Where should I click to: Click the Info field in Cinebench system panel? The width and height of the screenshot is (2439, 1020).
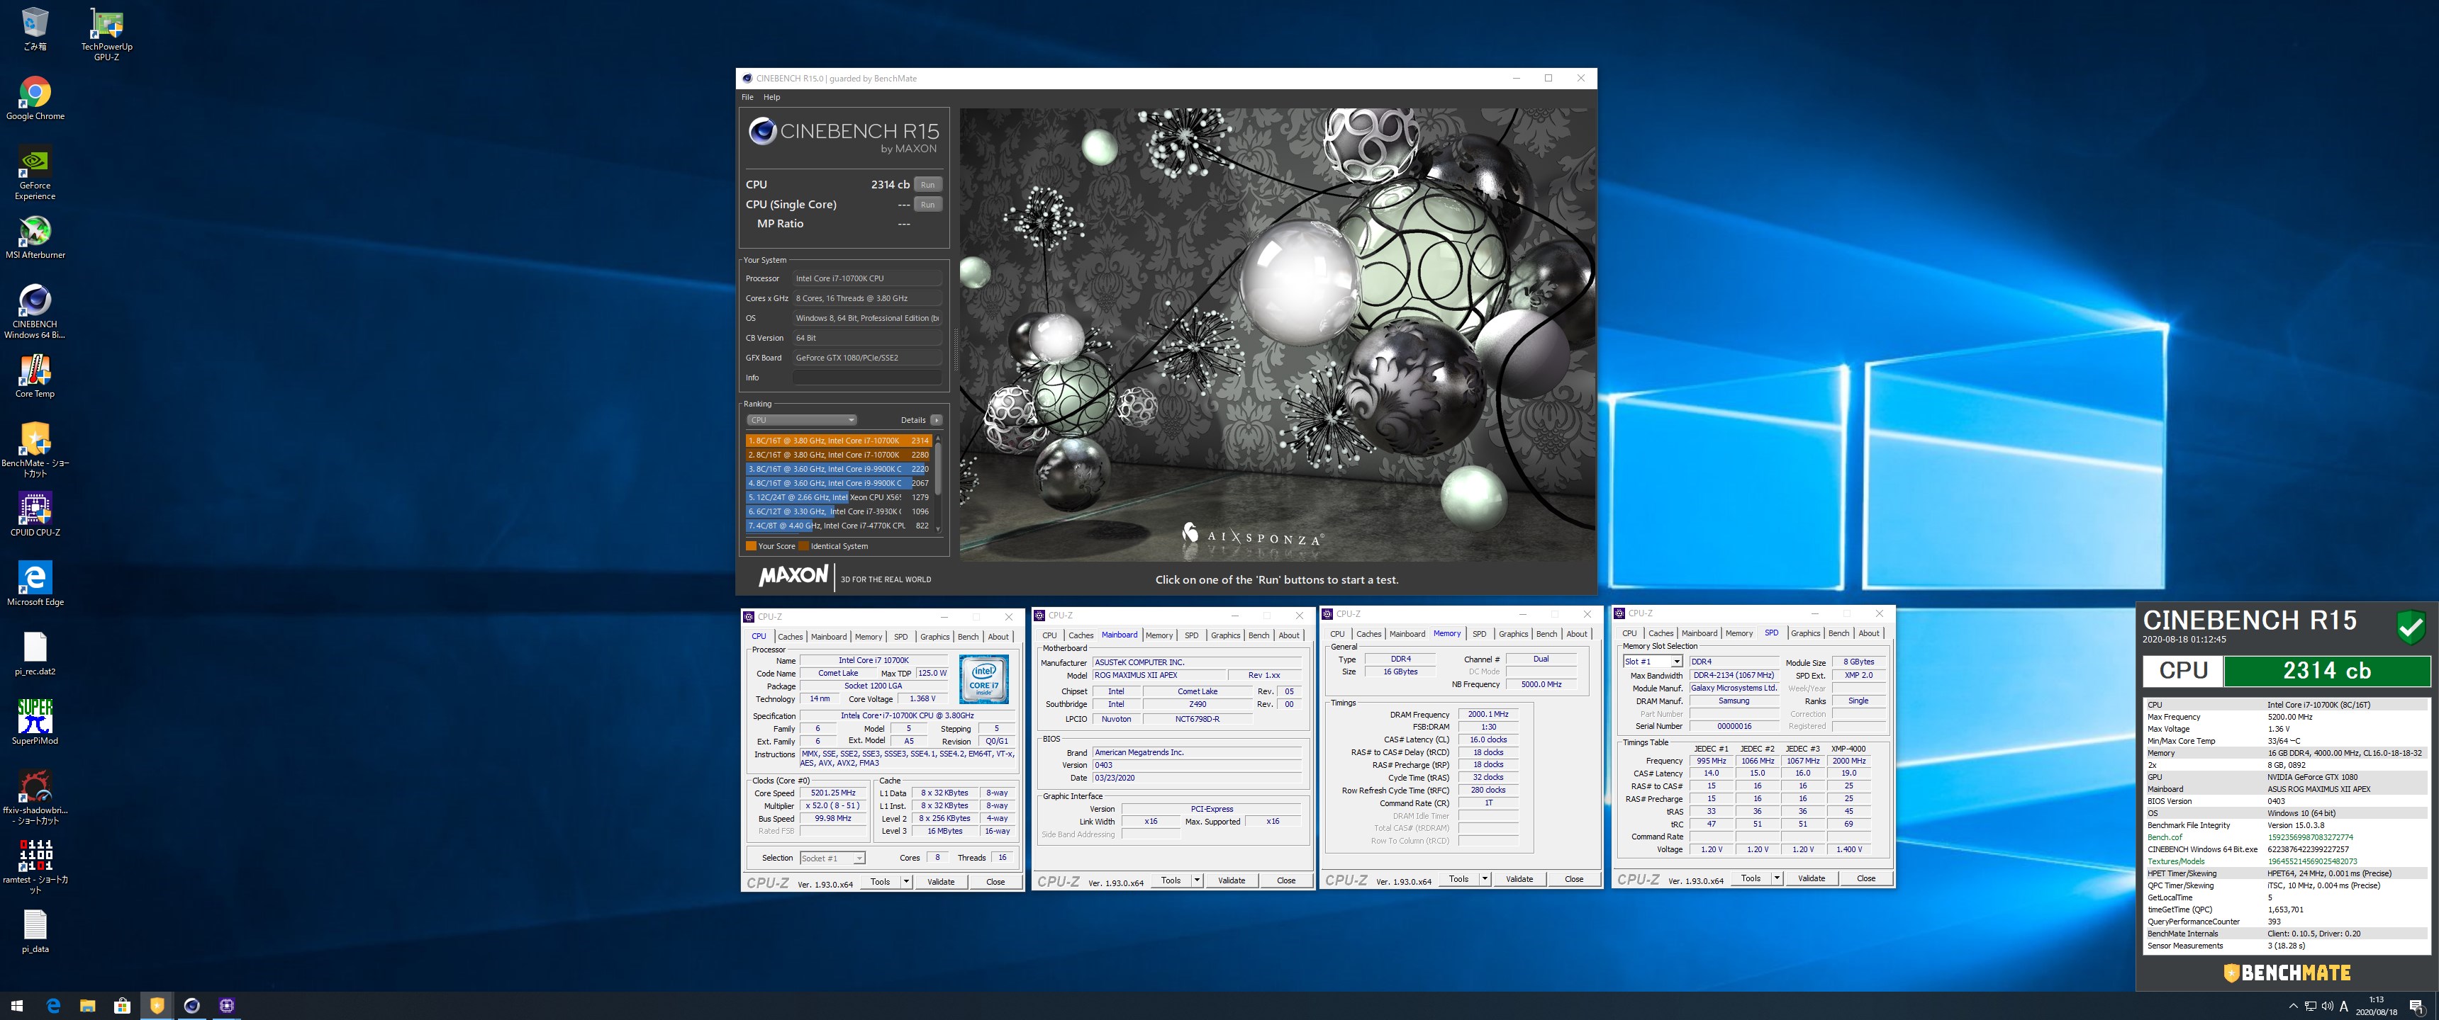[x=866, y=378]
